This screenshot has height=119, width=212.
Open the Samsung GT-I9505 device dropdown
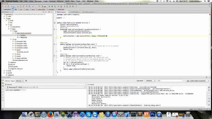tap(46, 87)
